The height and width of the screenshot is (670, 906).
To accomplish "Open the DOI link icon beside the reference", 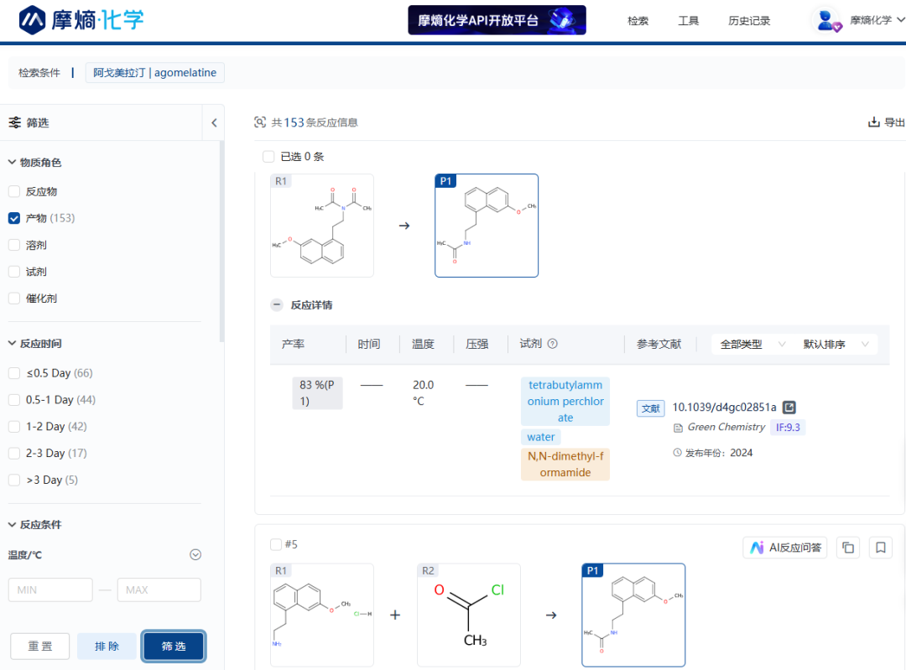I will coord(789,408).
